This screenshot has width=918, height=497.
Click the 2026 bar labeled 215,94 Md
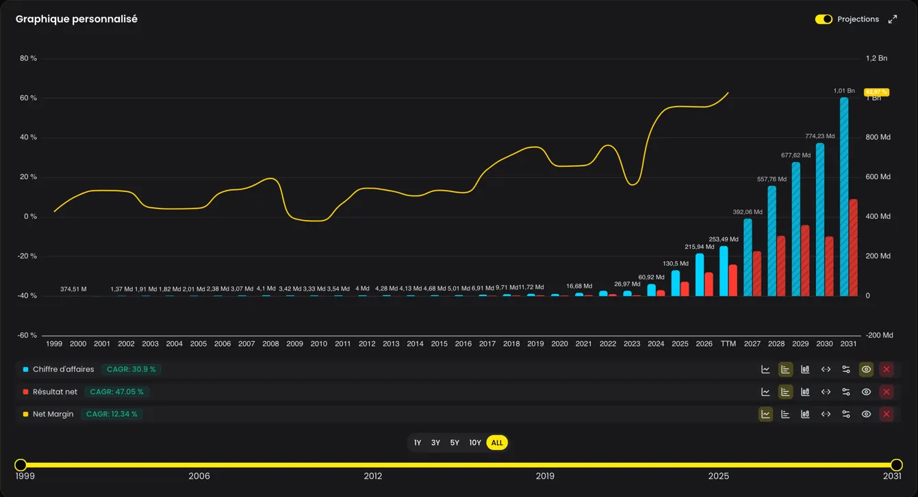click(700, 275)
